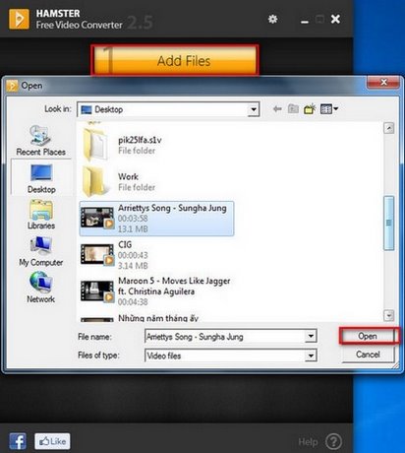Click the 13.1 MB file size text
The width and height of the screenshot is (405, 453).
(x=133, y=228)
